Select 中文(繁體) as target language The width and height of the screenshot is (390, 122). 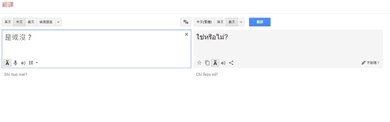(204, 22)
